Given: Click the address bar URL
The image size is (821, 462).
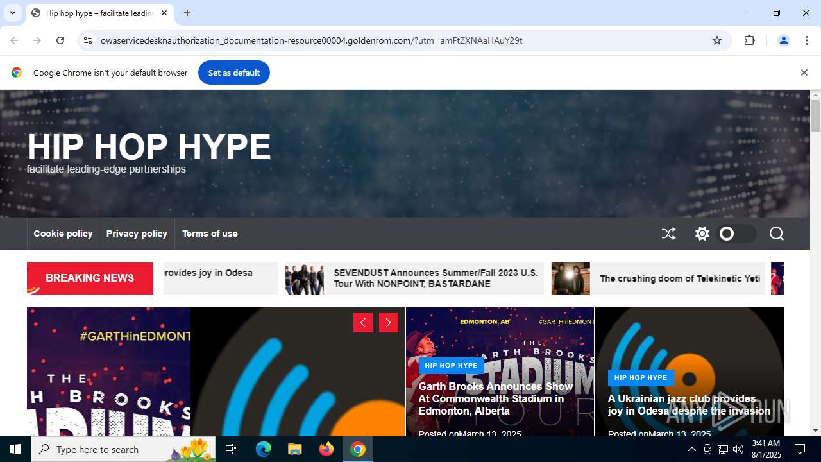Looking at the screenshot, I should pos(311,40).
